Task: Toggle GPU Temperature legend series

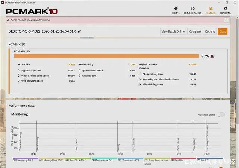Action: pyautogui.click(x=131, y=159)
